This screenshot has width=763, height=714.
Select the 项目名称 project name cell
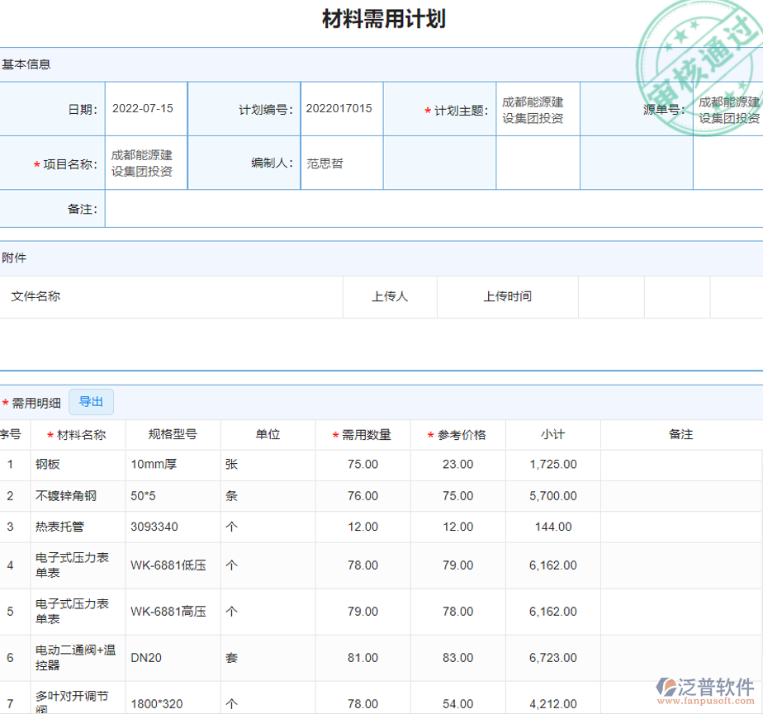tap(145, 163)
